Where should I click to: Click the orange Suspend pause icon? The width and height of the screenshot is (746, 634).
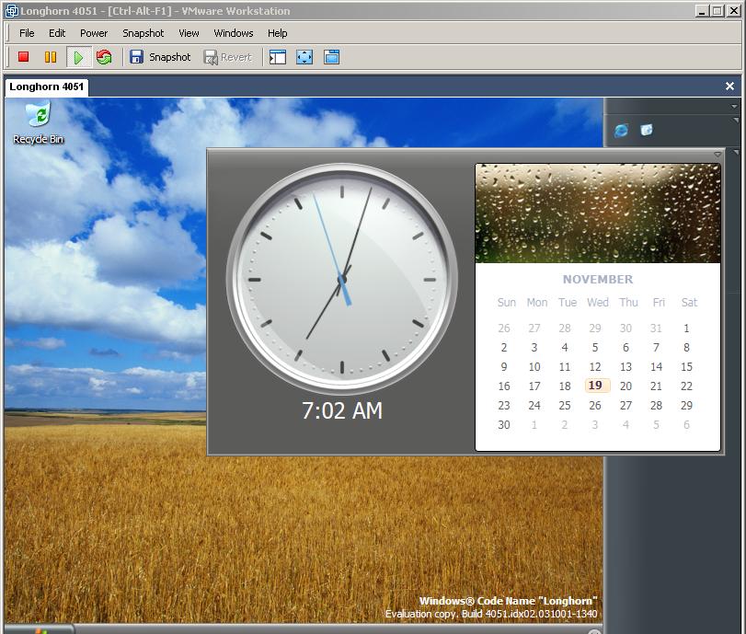pyautogui.click(x=51, y=57)
